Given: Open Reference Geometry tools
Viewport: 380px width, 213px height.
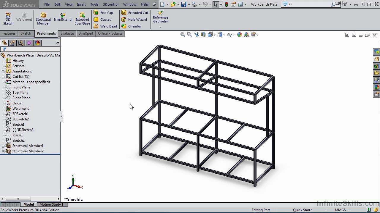Looking at the screenshot, I should pyautogui.click(x=160, y=17).
